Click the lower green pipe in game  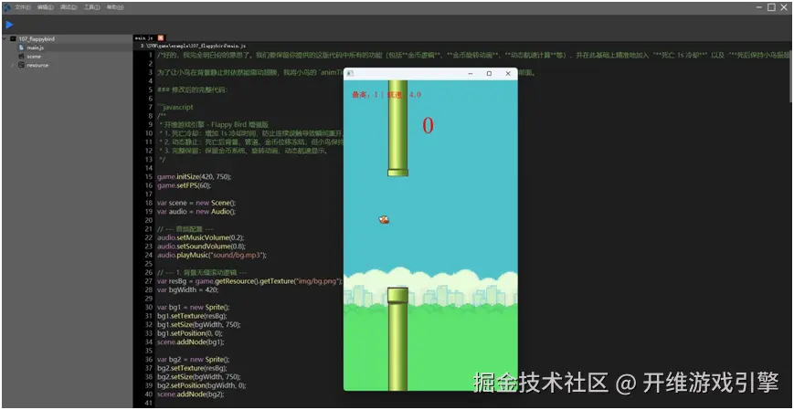click(x=398, y=339)
